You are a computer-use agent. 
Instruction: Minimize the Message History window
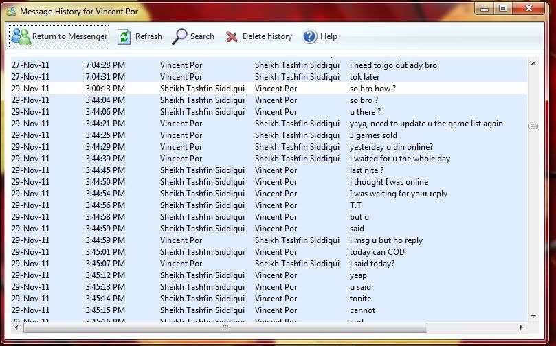click(485, 8)
